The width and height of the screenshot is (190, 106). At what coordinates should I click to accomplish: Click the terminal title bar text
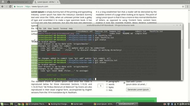[x=110, y=25]
